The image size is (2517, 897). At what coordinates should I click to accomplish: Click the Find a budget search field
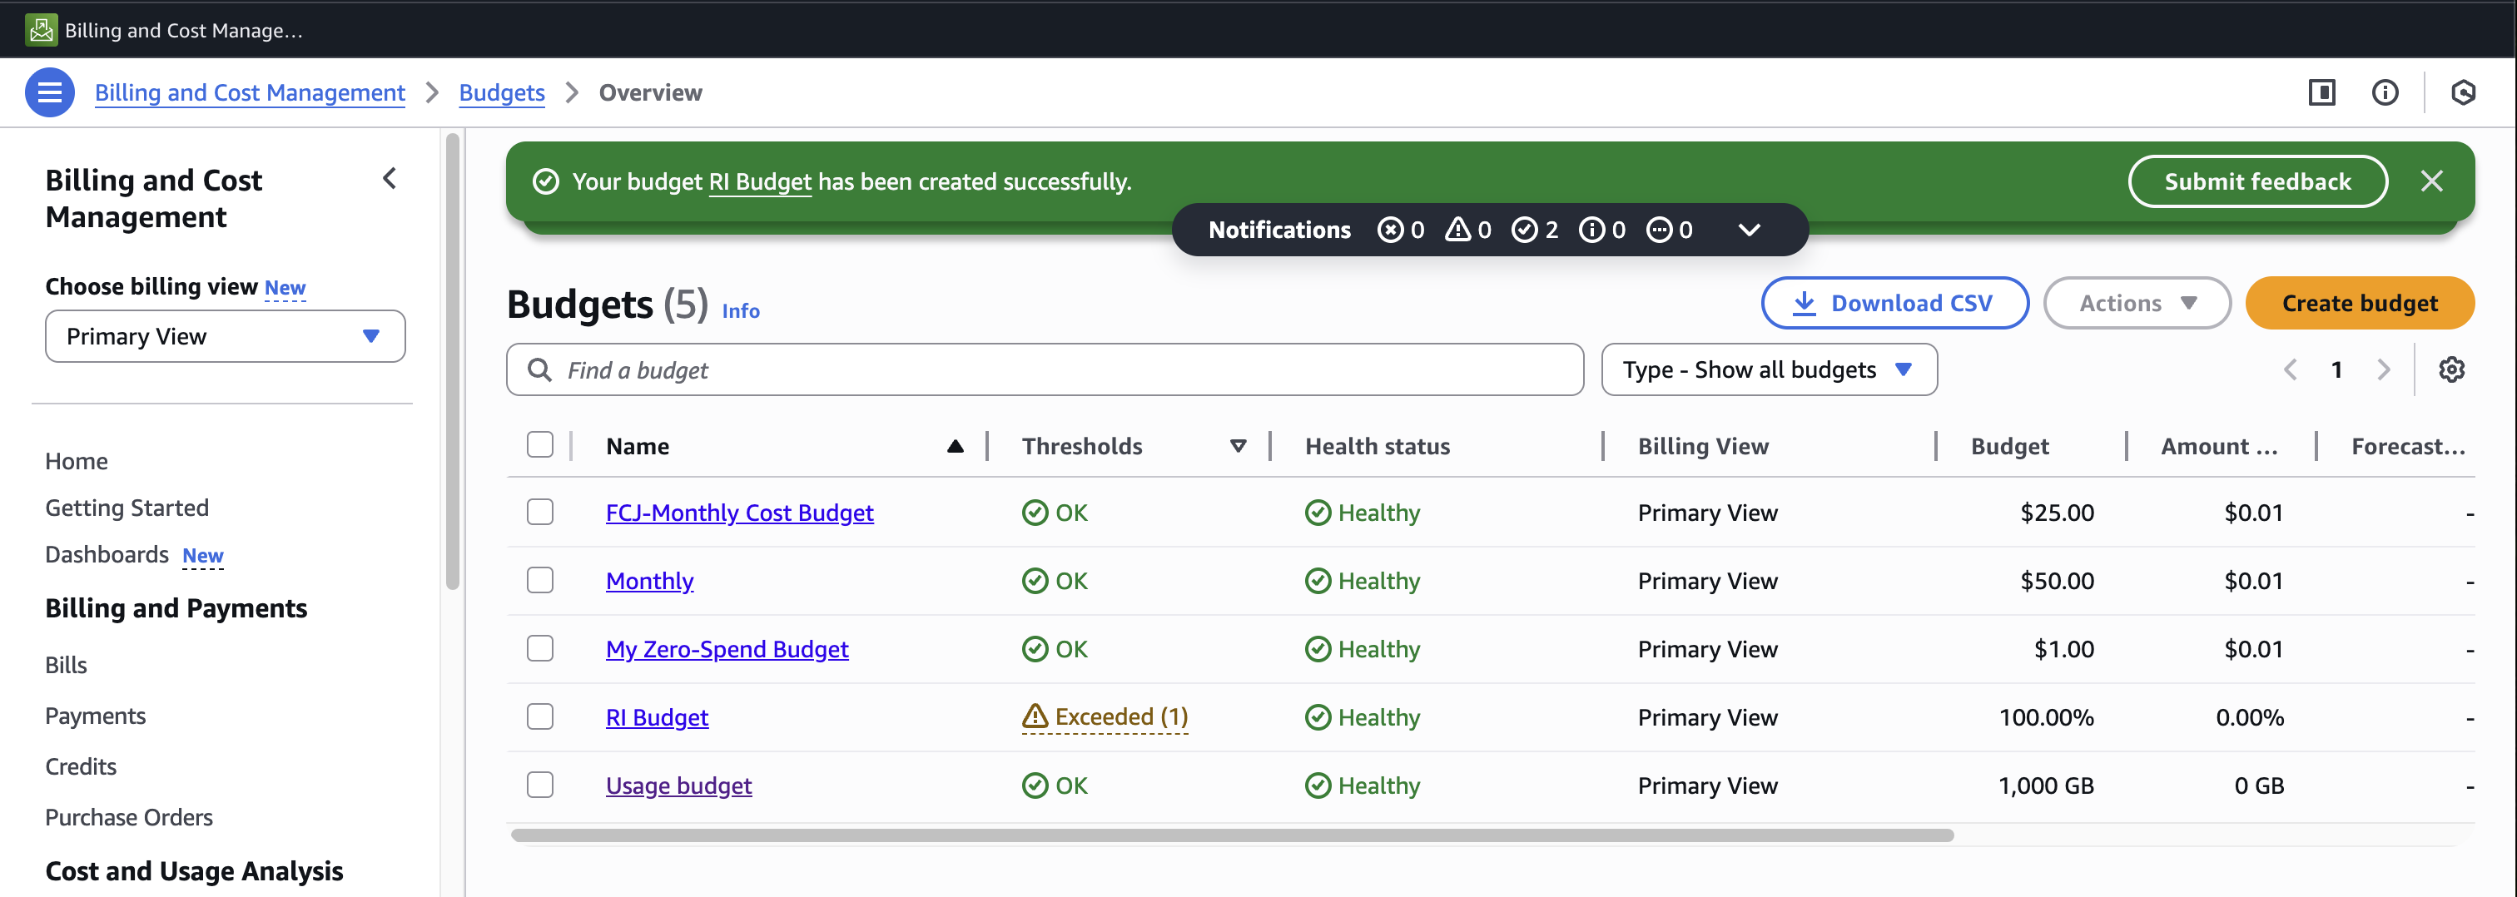click(1044, 369)
